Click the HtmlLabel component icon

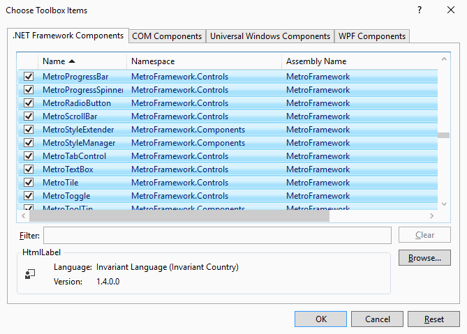(x=30, y=274)
